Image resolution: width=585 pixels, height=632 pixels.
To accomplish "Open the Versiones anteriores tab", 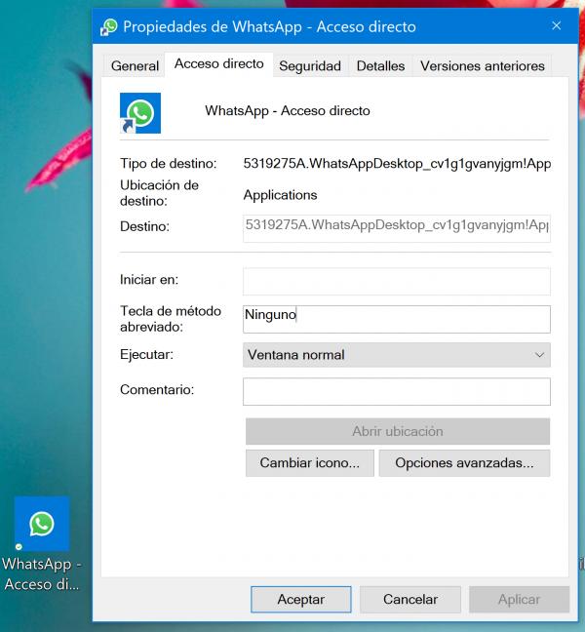I will point(483,65).
